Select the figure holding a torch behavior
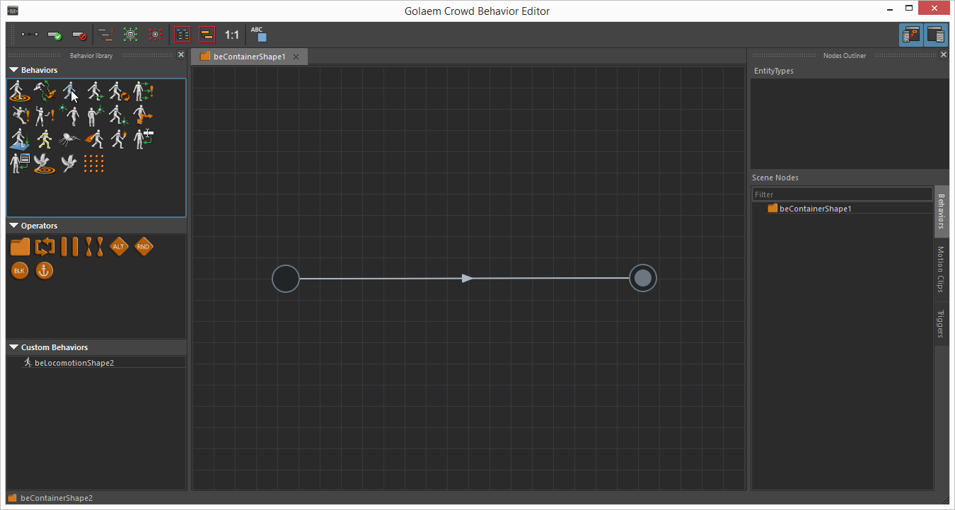Viewport: 955px width, 510px height. tap(118, 139)
